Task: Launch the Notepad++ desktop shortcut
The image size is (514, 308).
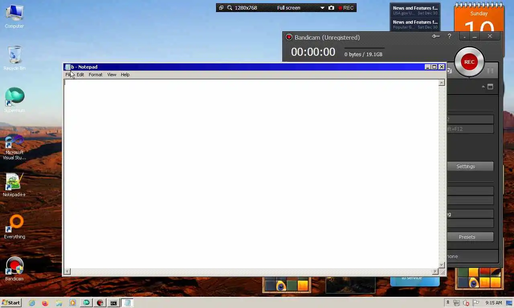Action: pyautogui.click(x=14, y=184)
